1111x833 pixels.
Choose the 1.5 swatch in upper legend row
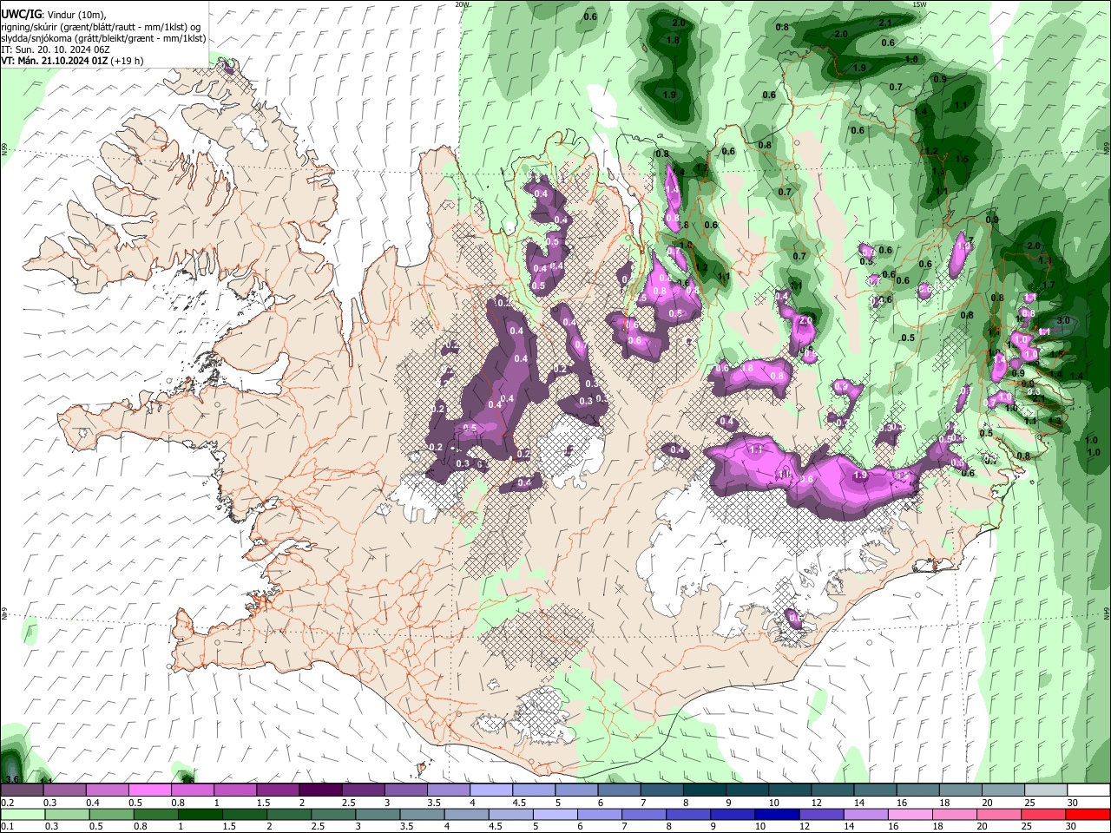tap(277, 790)
